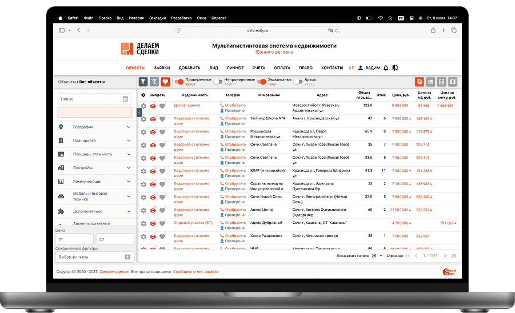The image size is (515, 313).
Task: Open the ЗАЯВКИ menu item
Action: point(162,68)
